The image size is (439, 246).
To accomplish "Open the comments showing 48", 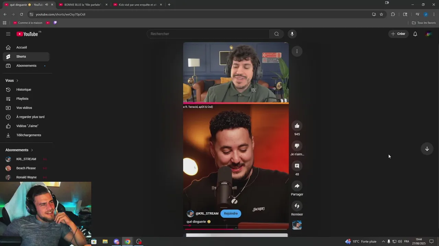I will point(297,166).
